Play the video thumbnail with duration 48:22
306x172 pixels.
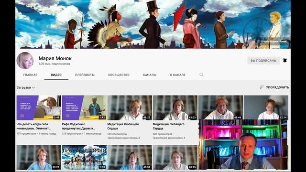point(130,107)
